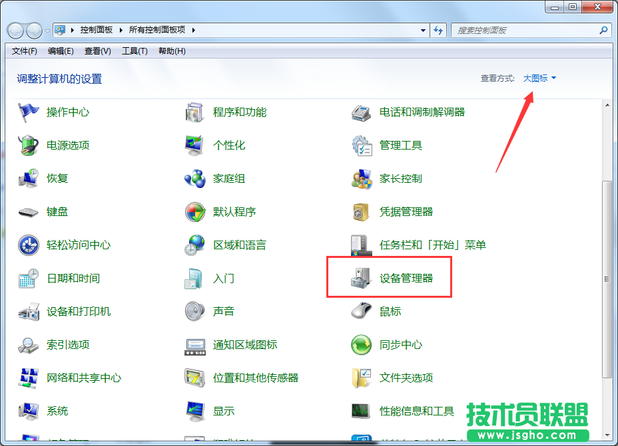Open Programs and Features (程序和功能)
This screenshot has width=618, height=446.
(240, 112)
